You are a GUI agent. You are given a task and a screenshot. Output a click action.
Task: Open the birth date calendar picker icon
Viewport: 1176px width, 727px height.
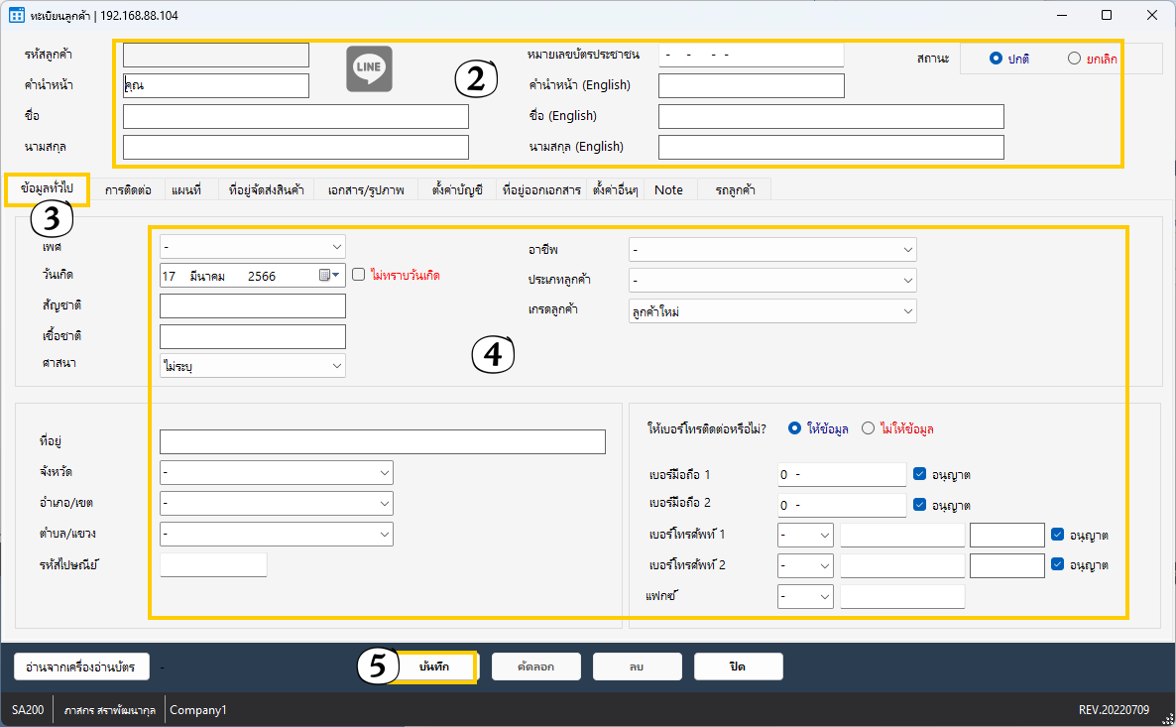[326, 276]
